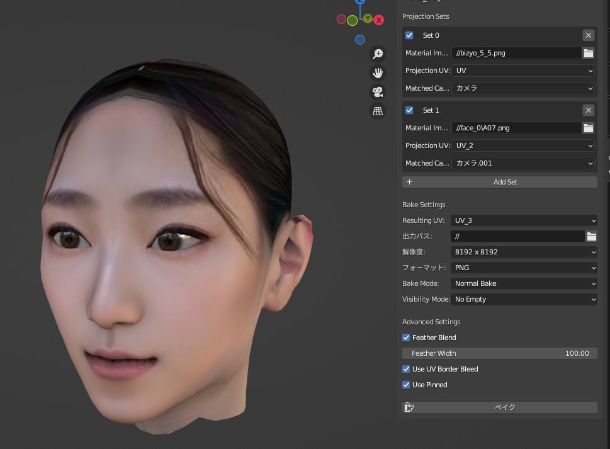Open Visibility Mode dropdown showing No Empty

pos(524,299)
